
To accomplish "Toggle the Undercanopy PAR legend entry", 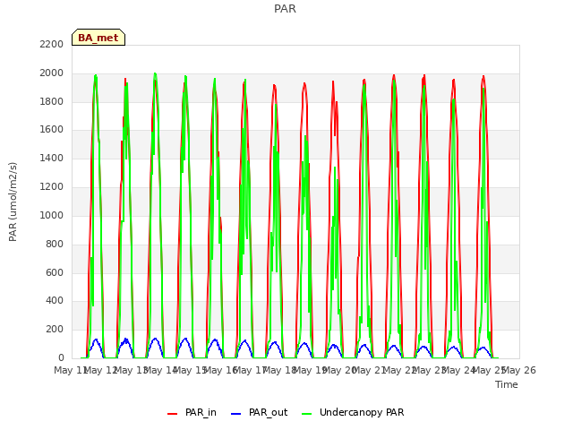I will tap(353, 412).
